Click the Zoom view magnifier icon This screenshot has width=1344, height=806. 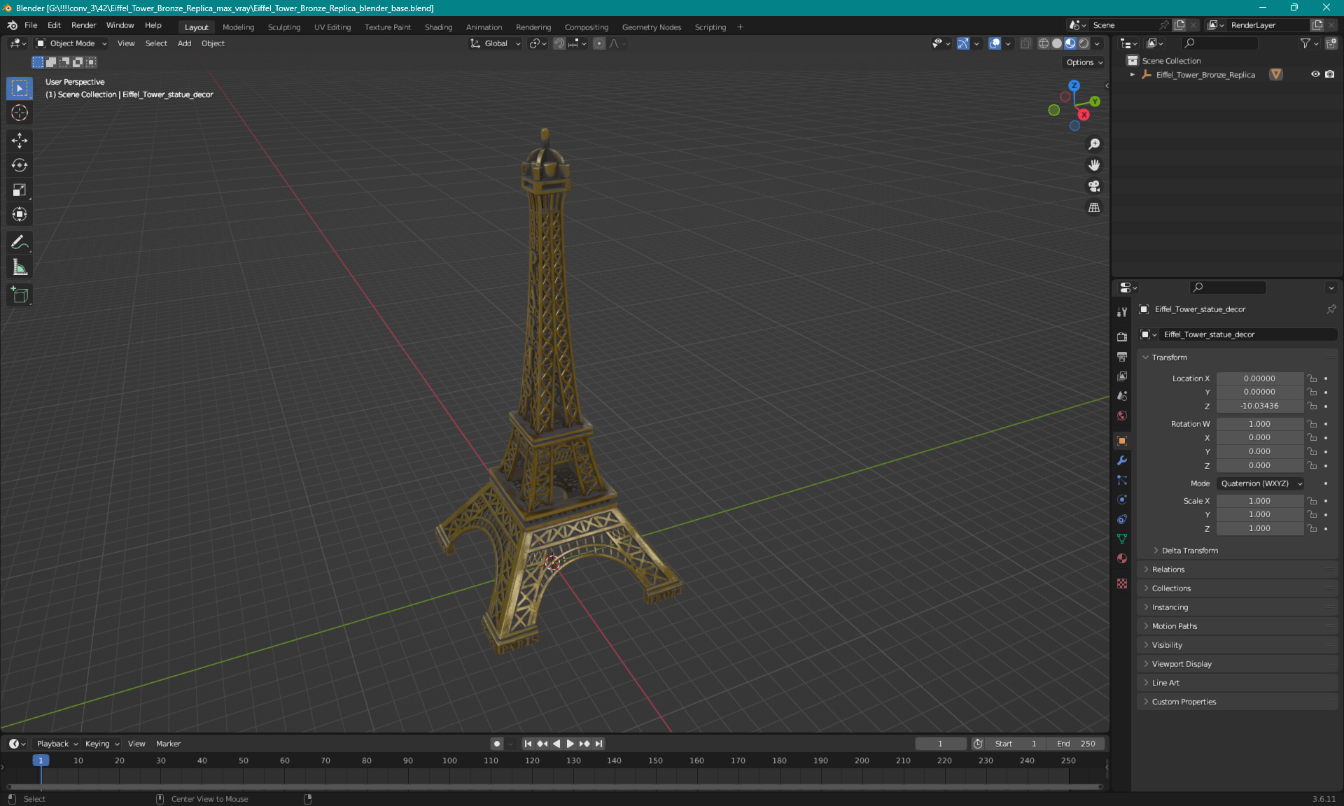pyautogui.click(x=1094, y=144)
